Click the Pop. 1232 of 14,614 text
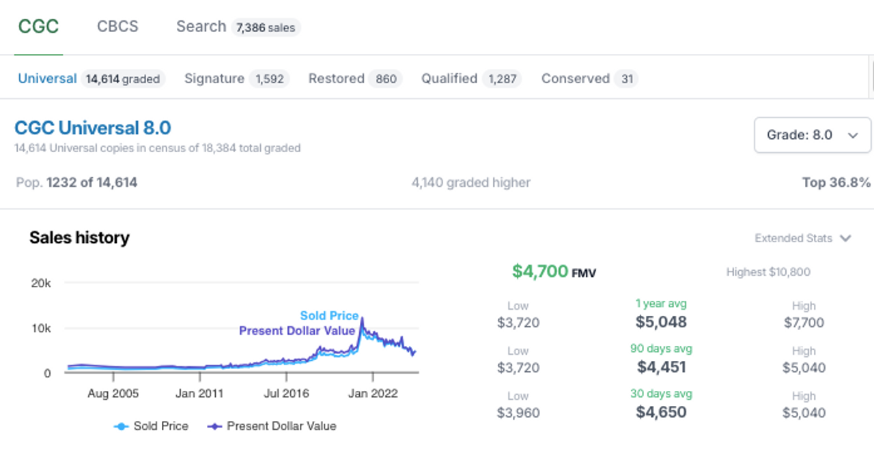The width and height of the screenshot is (874, 455). 76,183
